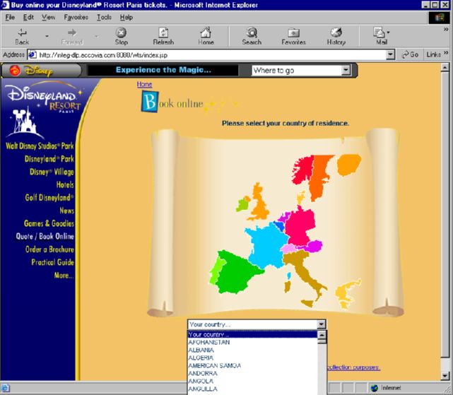This screenshot has width=453, height=395.
Task: Expand the Mail dropdown arrow
Action: point(388,33)
